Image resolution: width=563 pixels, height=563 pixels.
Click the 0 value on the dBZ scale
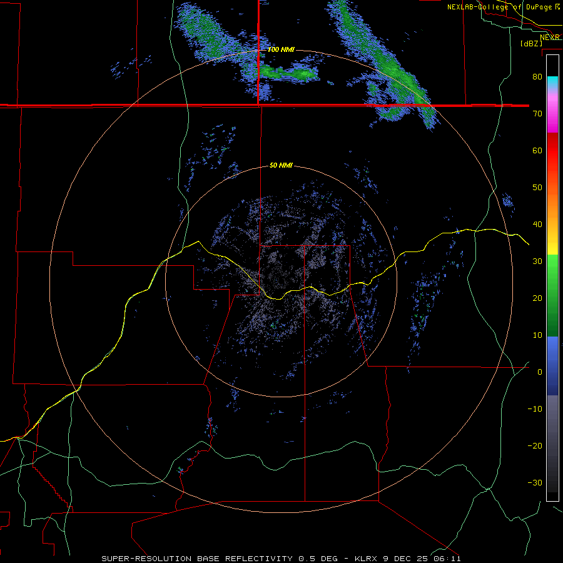(540, 372)
